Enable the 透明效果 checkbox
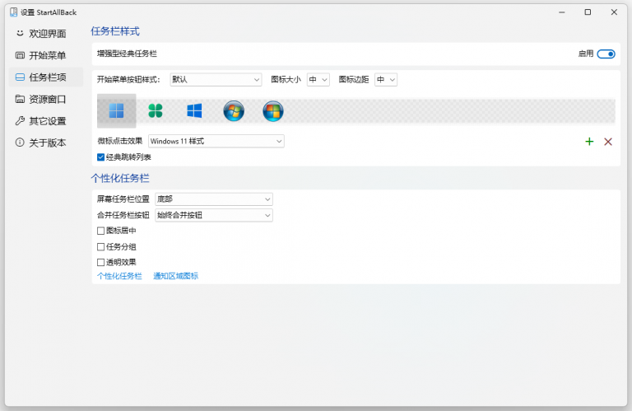Viewport: 632px width, 411px height. tap(100, 262)
